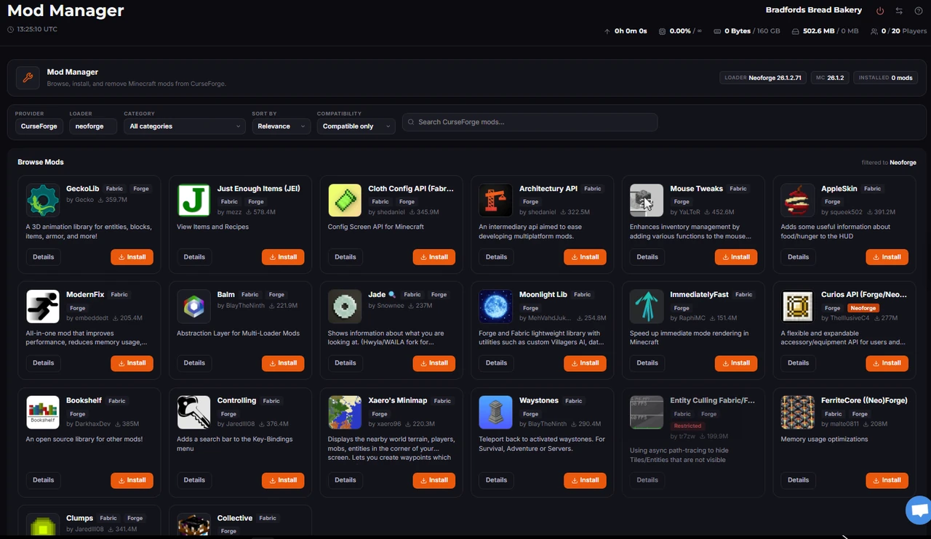
Task: Click the Cloth Config API icon
Action: click(x=345, y=200)
